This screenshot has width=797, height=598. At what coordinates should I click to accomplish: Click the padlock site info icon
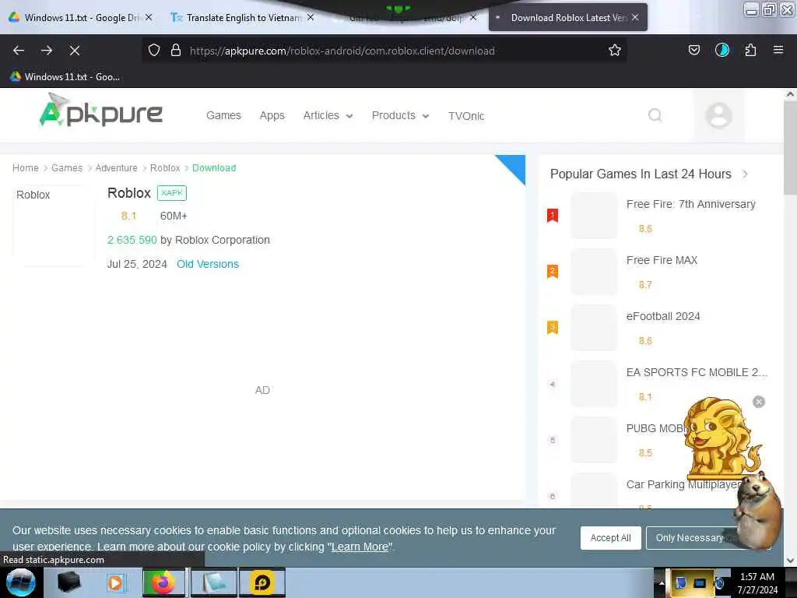pyautogui.click(x=176, y=51)
